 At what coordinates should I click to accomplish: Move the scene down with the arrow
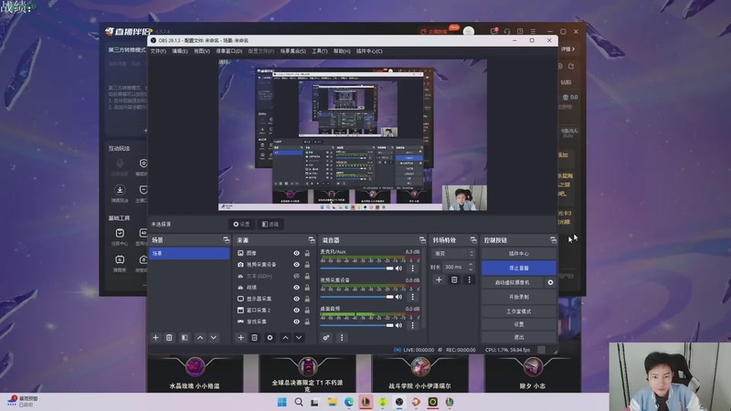tap(214, 337)
